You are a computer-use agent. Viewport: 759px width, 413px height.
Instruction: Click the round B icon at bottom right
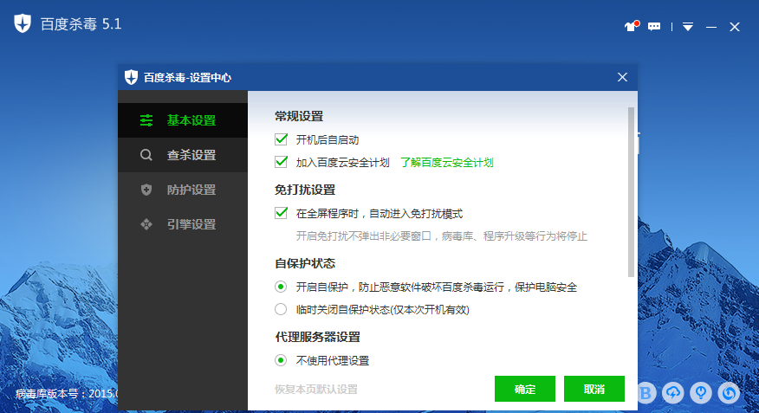coord(645,393)
